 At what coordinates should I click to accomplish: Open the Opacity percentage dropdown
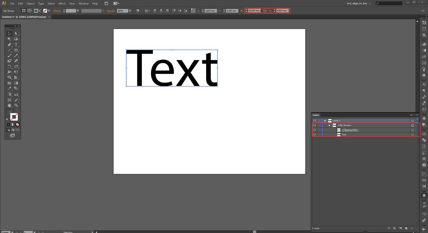pos(130,11)
